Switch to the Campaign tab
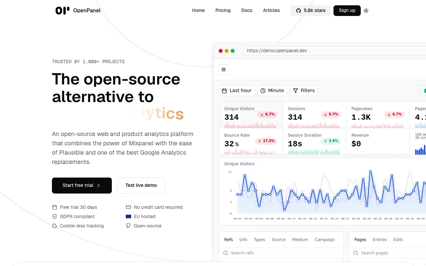Screen dimensions: 426x266 click(325, 240)
